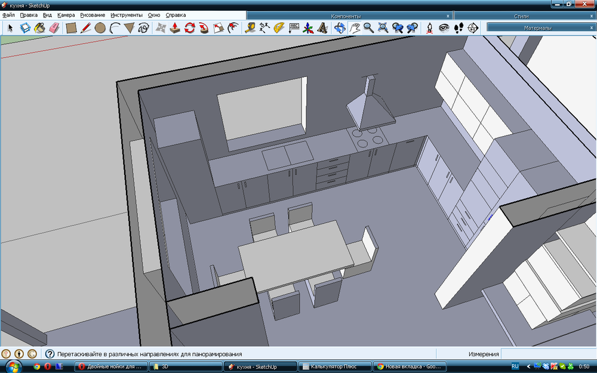Open the Инструменты menu
This screenshot has height=373, width=597.
(x=127, y=15)
